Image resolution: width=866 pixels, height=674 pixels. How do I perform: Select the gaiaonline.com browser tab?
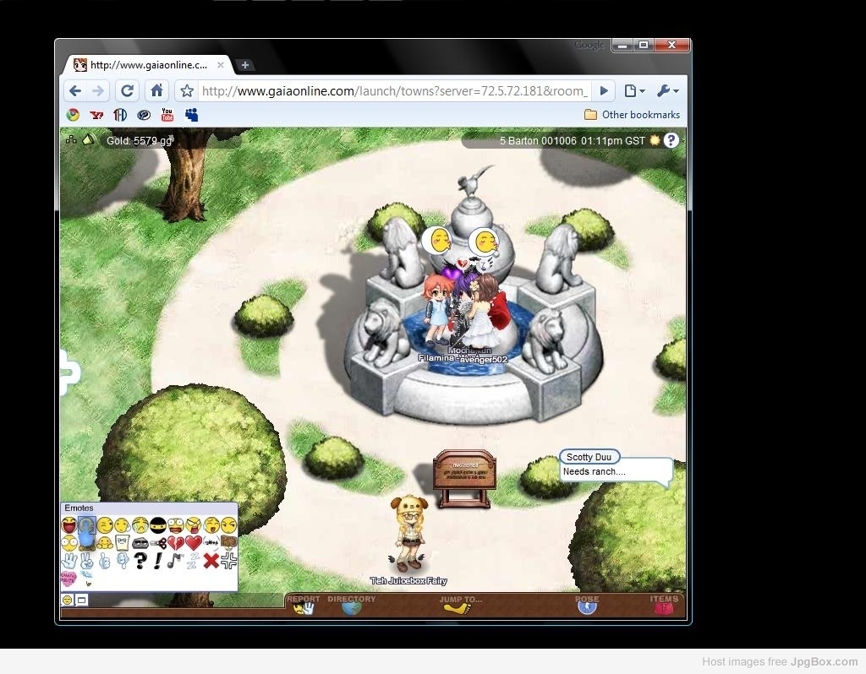click(148, 65)
